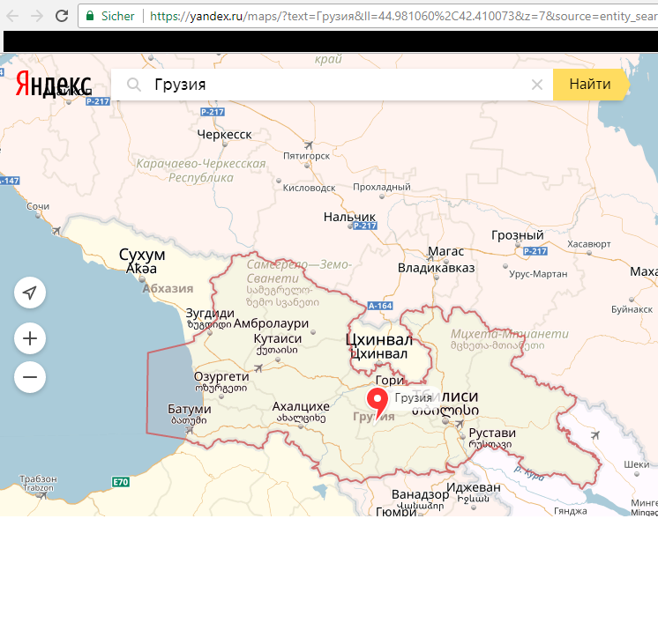Click the Прохладный city label
The width and height of the screenshot is (658, 630).
(381, 187)
